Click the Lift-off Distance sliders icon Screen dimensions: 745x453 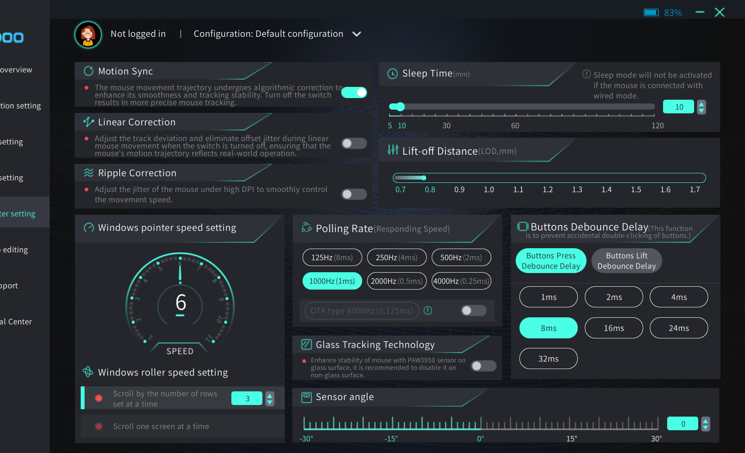point(393,150)
